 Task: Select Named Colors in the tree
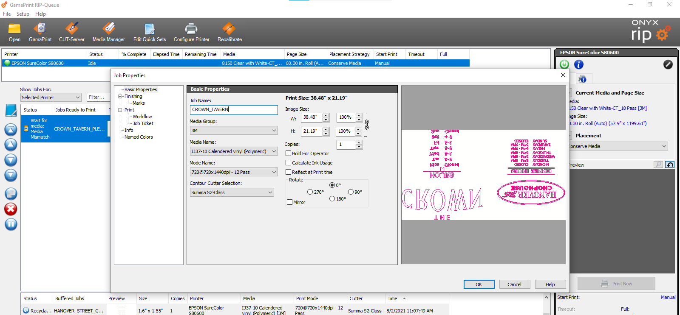(x=139, y=137)
